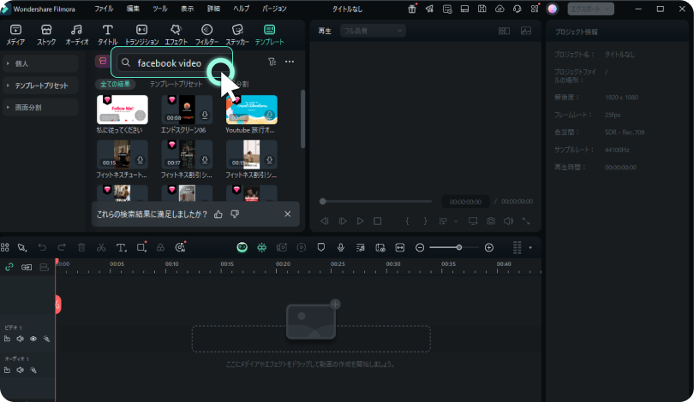The image size is (694, 402).
Task: Expand テンプレートプリセット in sidebar
Action: tap(40, 86)
